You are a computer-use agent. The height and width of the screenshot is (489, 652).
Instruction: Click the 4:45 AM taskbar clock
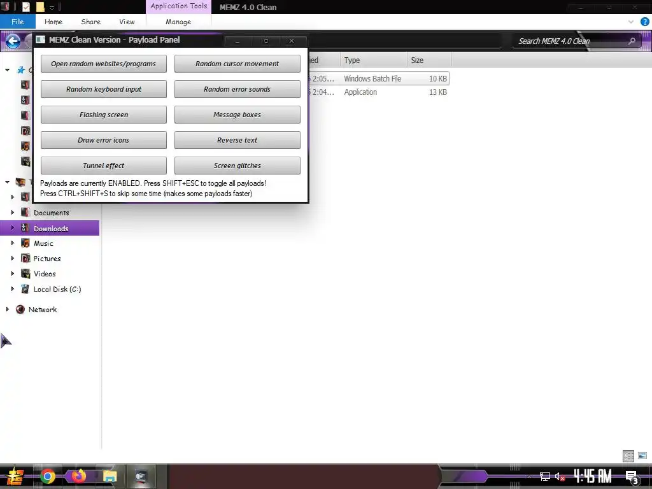click(x=592, y=476)
